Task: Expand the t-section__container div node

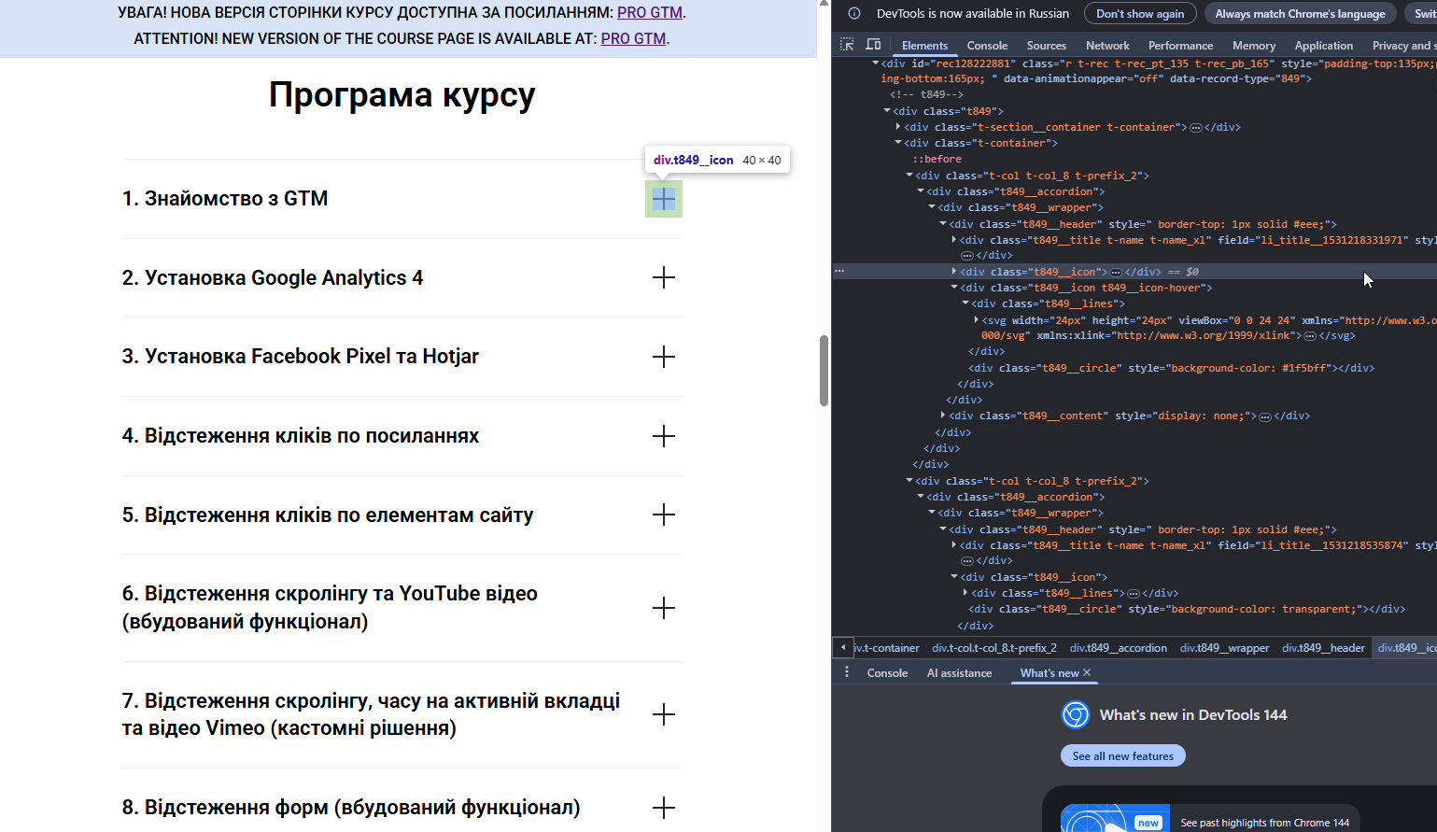Action: 898,127
